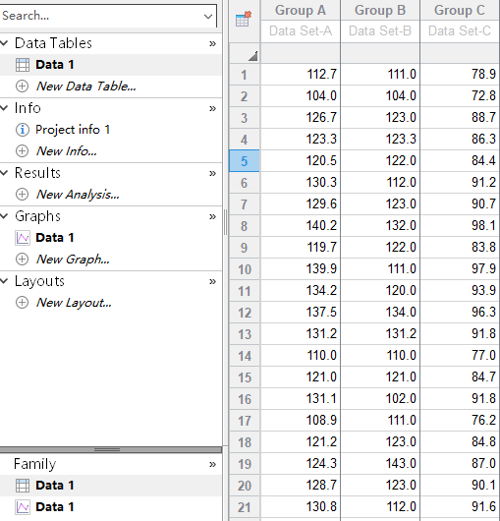Click the Data 1 graph icon under Graphs
The image size is (500, 521).
23,238
